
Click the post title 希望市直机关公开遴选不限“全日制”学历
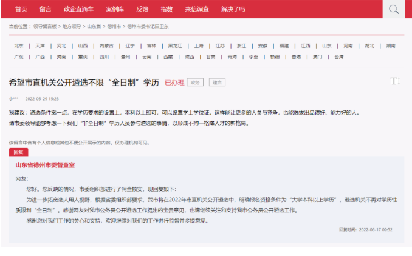(x=84, y=83)
